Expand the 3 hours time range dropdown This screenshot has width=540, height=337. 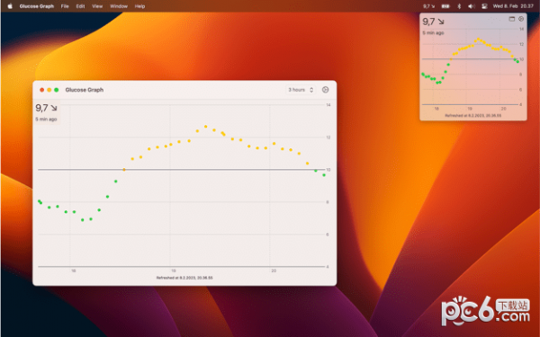[301, 90]
